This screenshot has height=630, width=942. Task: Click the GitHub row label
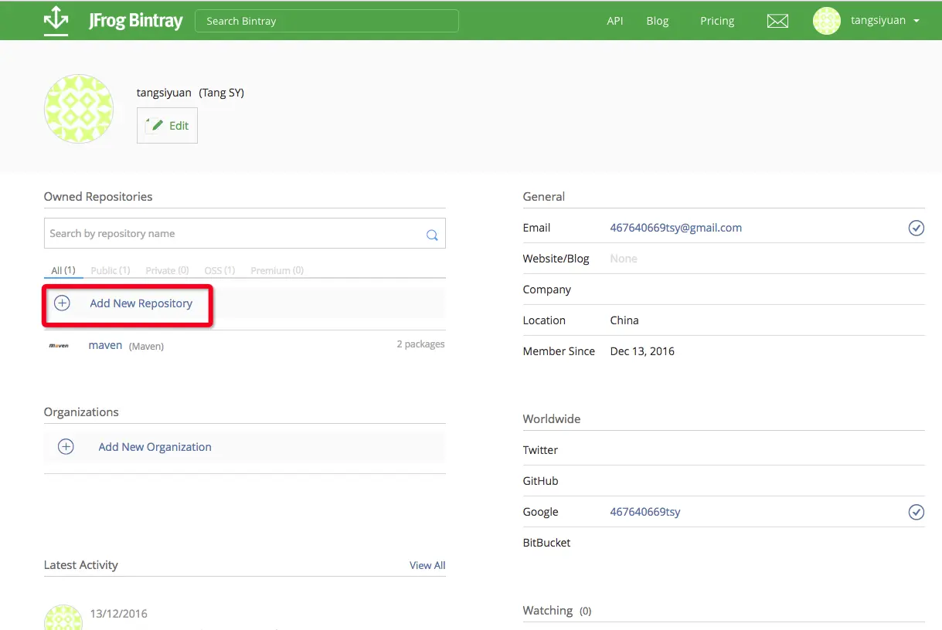pyautogui.click(x=540, y=481)
